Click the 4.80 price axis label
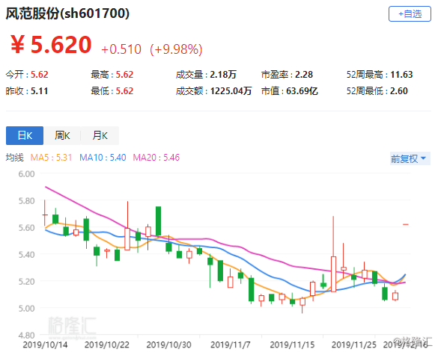The width and height of the screenshot is (438, 352). (x=26, y=335)
